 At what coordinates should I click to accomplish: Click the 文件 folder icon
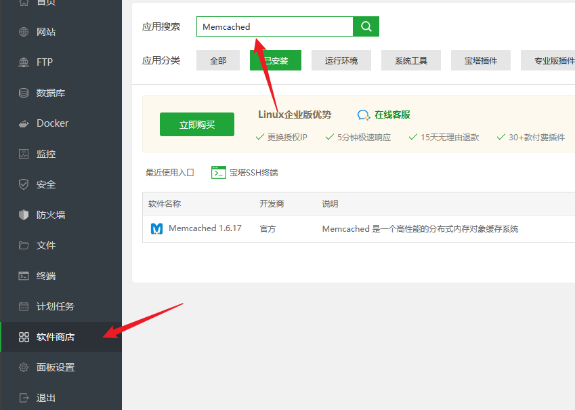click(x=24, y=245)
